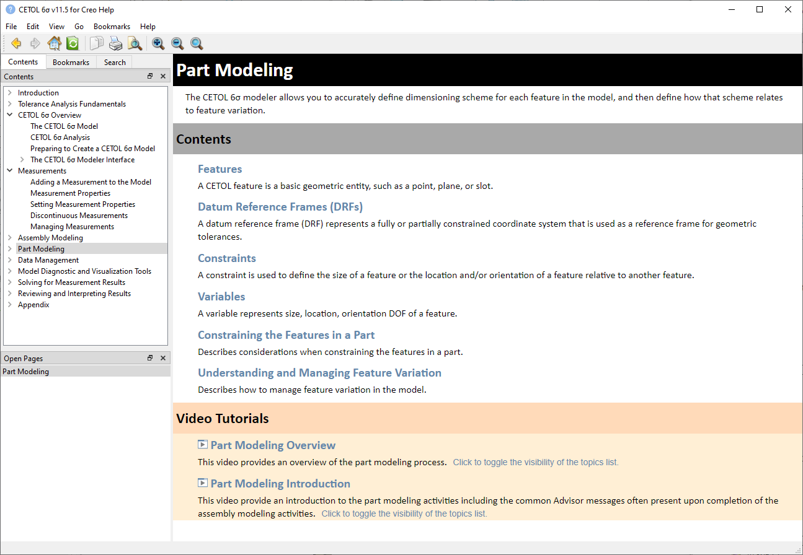Zoom in using the plus magnifier

(x=158, y=43)
